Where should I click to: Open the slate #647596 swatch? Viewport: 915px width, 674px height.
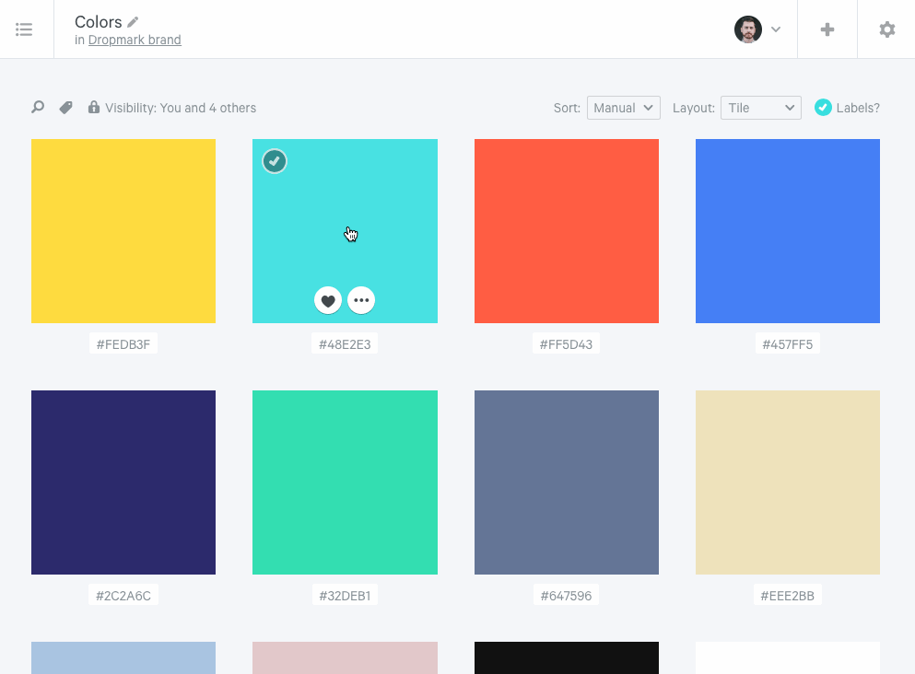pos(567,482)
